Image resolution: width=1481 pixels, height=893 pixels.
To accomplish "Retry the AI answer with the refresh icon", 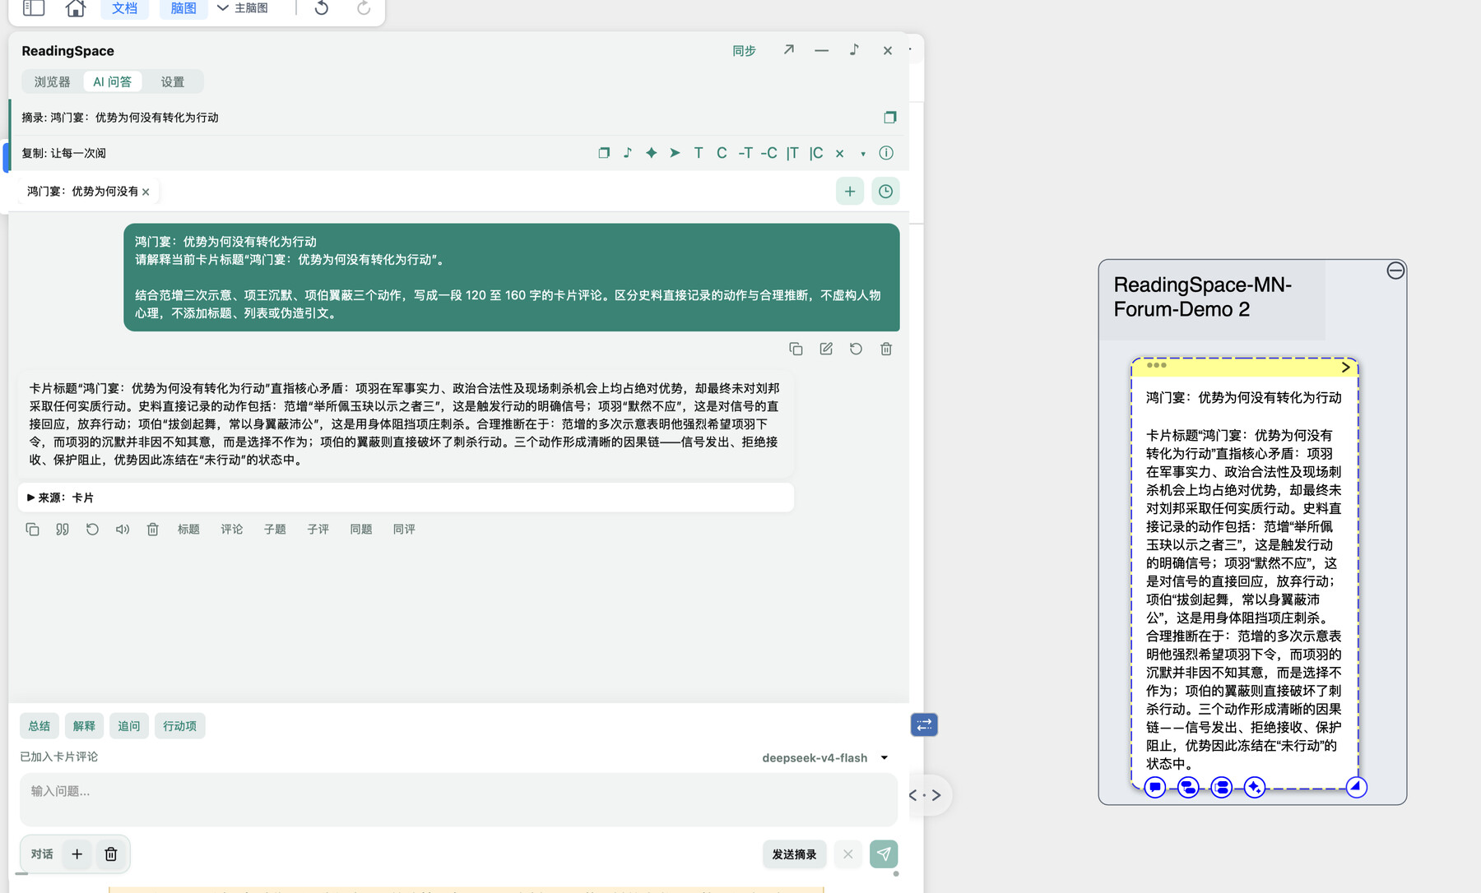I will pos(92,530).
